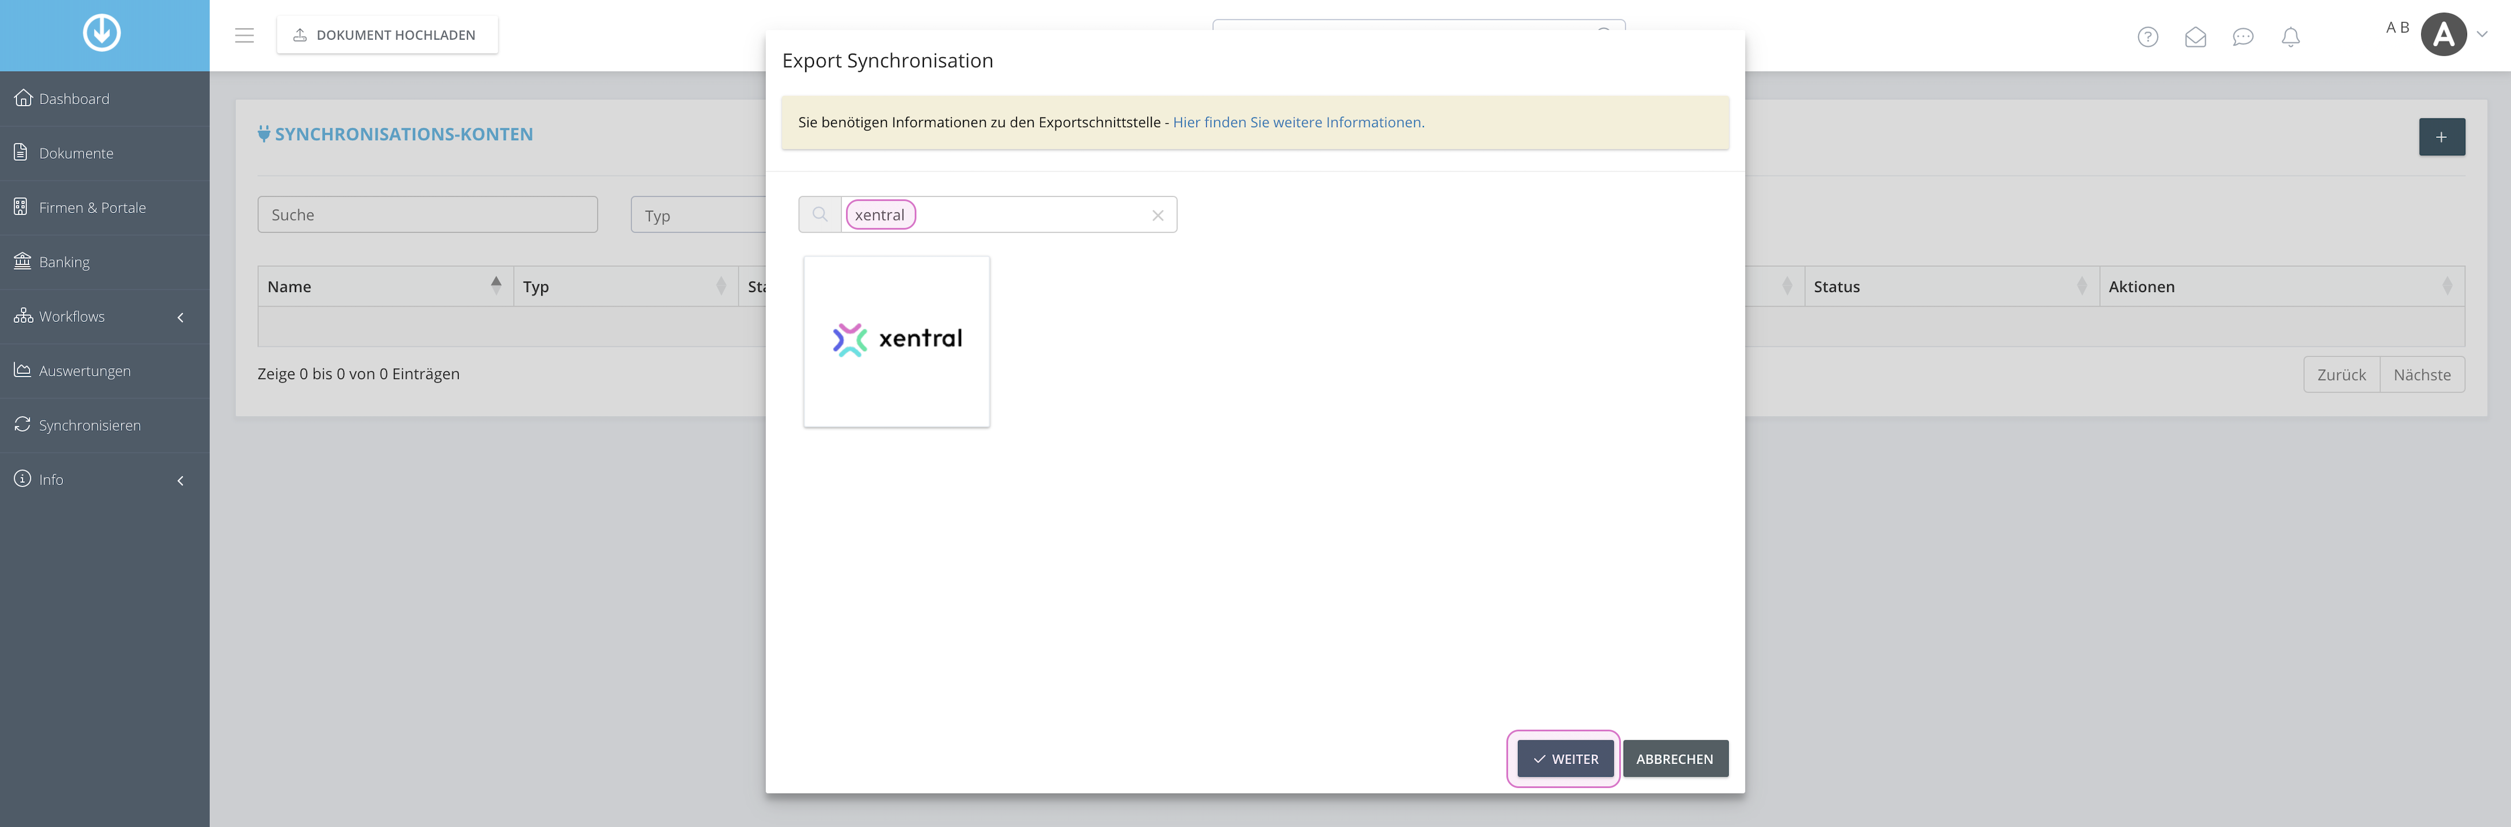Sort table by Typ column
The width and height of the screenshot is (2511, 827).
625,286
